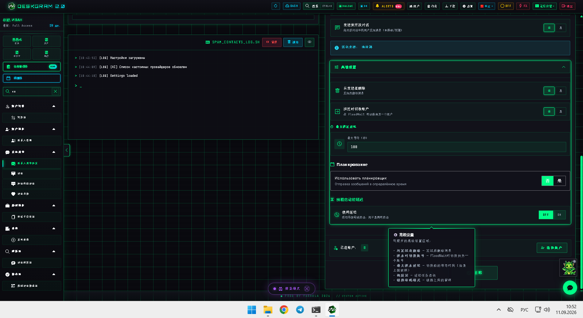
Task: Click the sidebar heart icon item
Action: (x=32, y=194)
